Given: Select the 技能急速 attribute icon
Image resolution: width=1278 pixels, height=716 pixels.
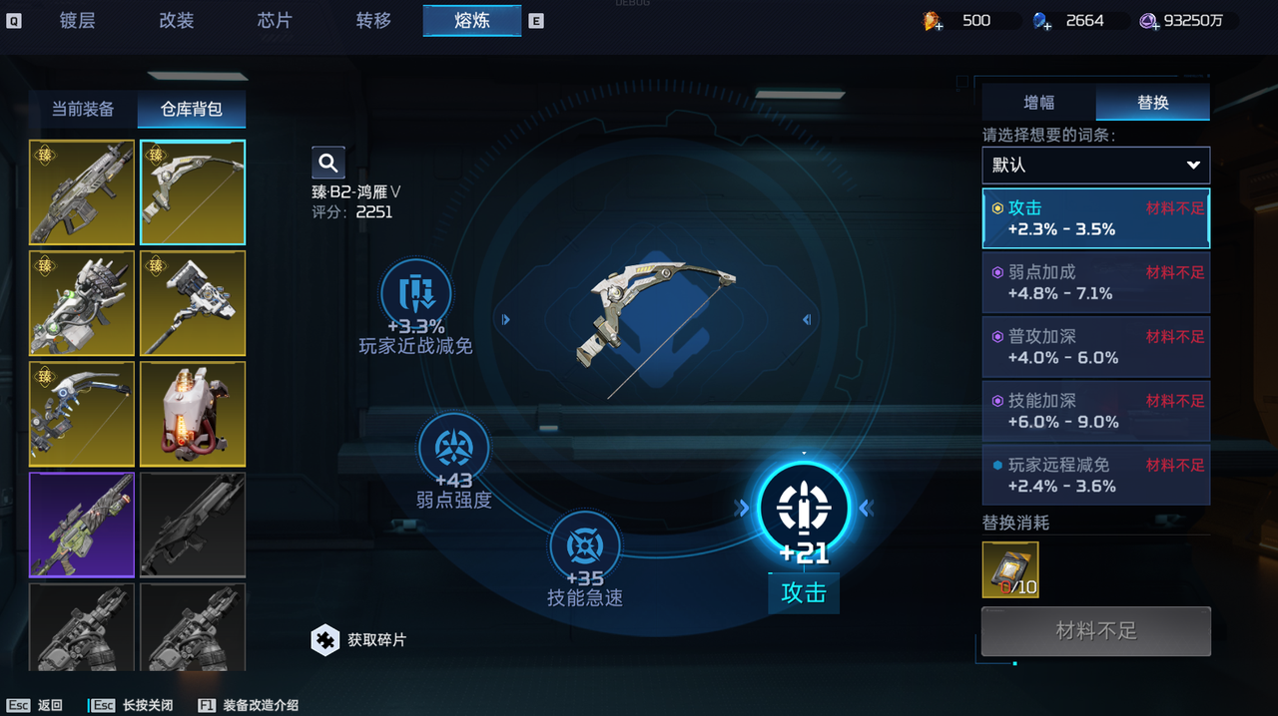Looking at the screenshot, I should click(x=585, y=545).
